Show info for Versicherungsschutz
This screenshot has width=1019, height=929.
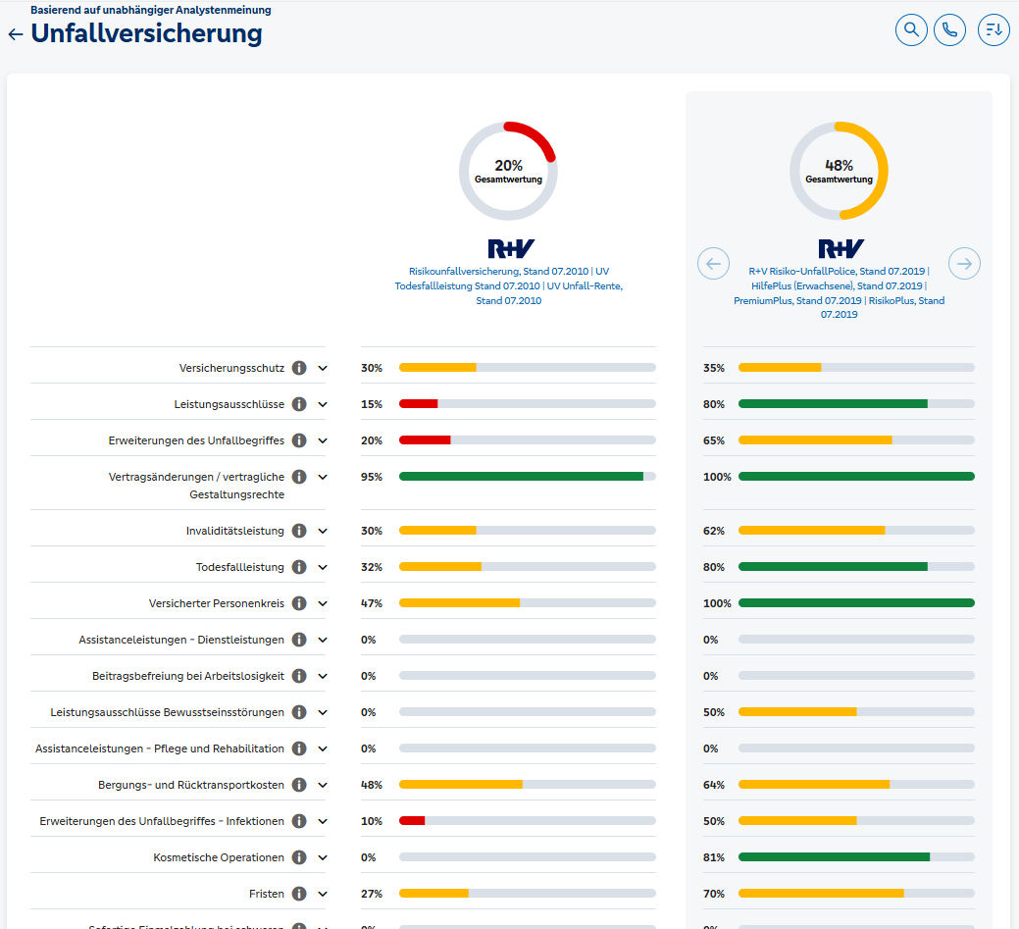299,368
